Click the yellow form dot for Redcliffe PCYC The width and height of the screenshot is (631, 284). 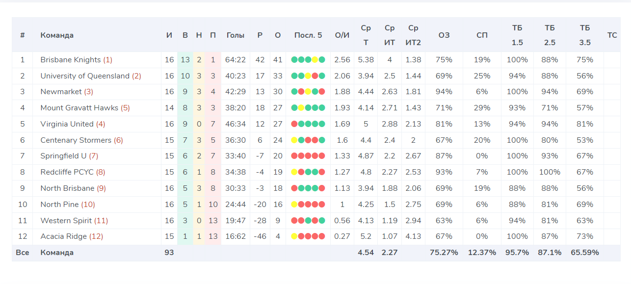(294, 172)
